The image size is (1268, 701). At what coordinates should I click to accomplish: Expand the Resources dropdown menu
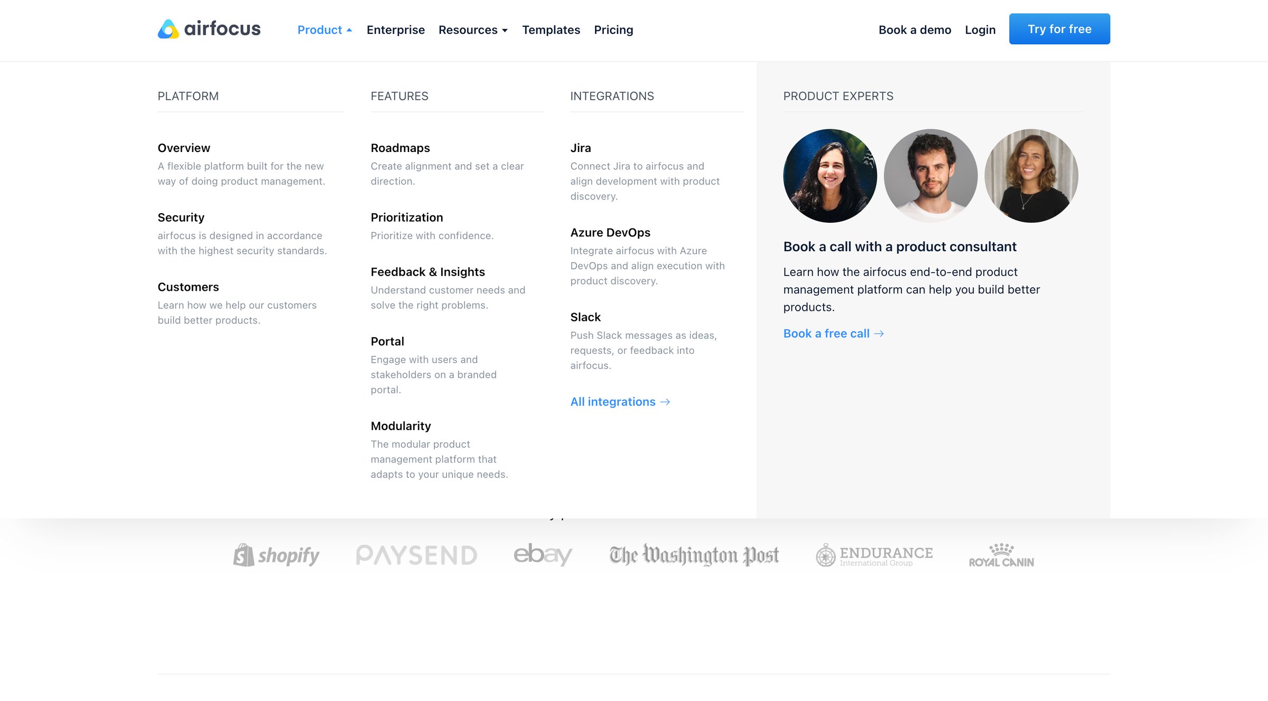click(473, 30)
